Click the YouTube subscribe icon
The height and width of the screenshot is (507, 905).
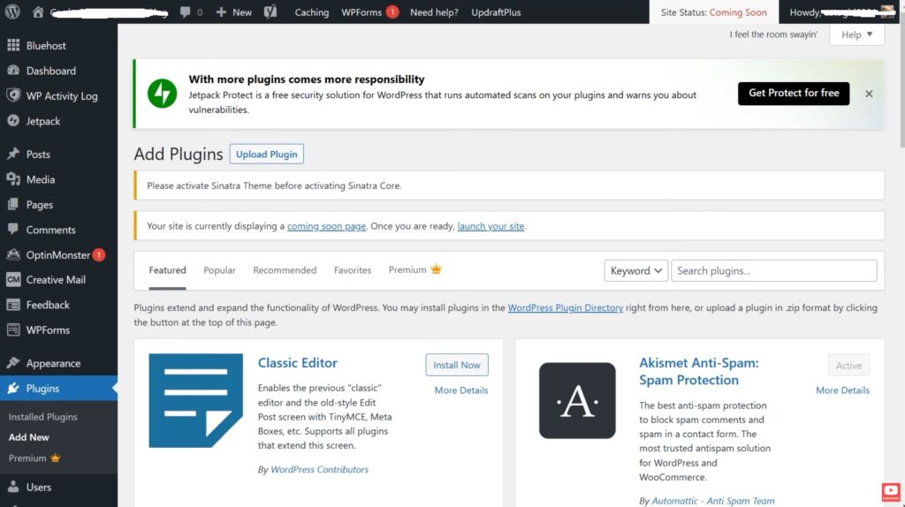pos(891,492)
